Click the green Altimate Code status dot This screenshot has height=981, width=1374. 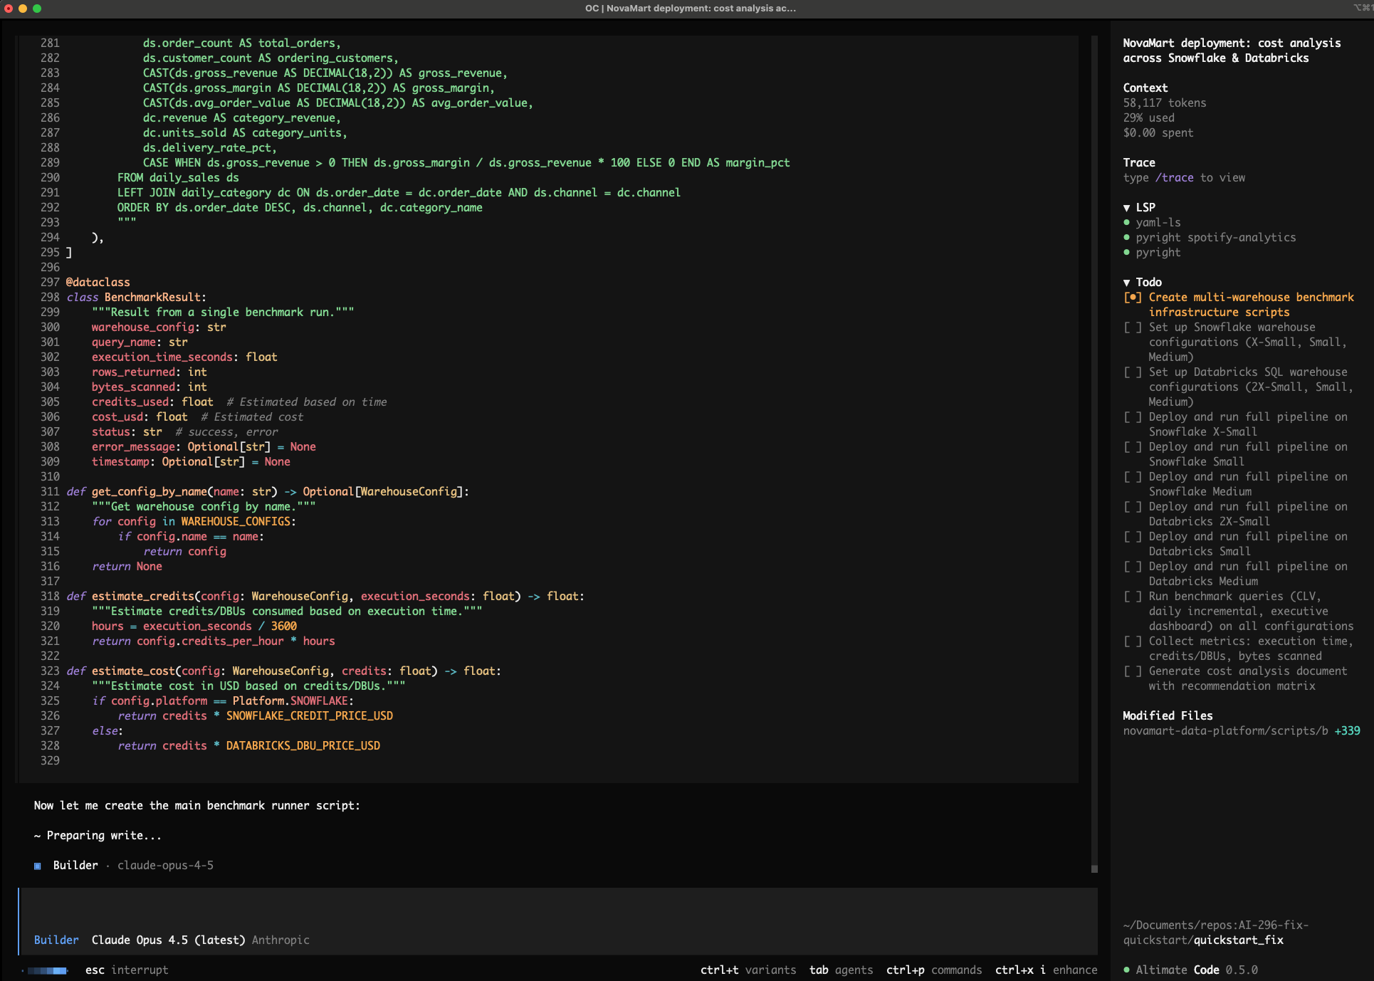click(x=1126, y=970)
